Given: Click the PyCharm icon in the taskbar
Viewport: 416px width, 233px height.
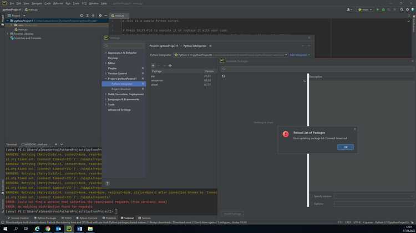Looking at the screenshot, I should [x=69, y=229].
